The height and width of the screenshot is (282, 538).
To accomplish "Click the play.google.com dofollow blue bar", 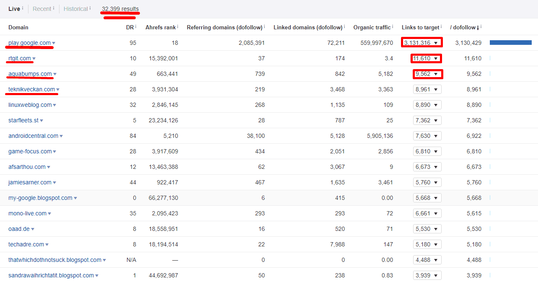I will point(511,43).
